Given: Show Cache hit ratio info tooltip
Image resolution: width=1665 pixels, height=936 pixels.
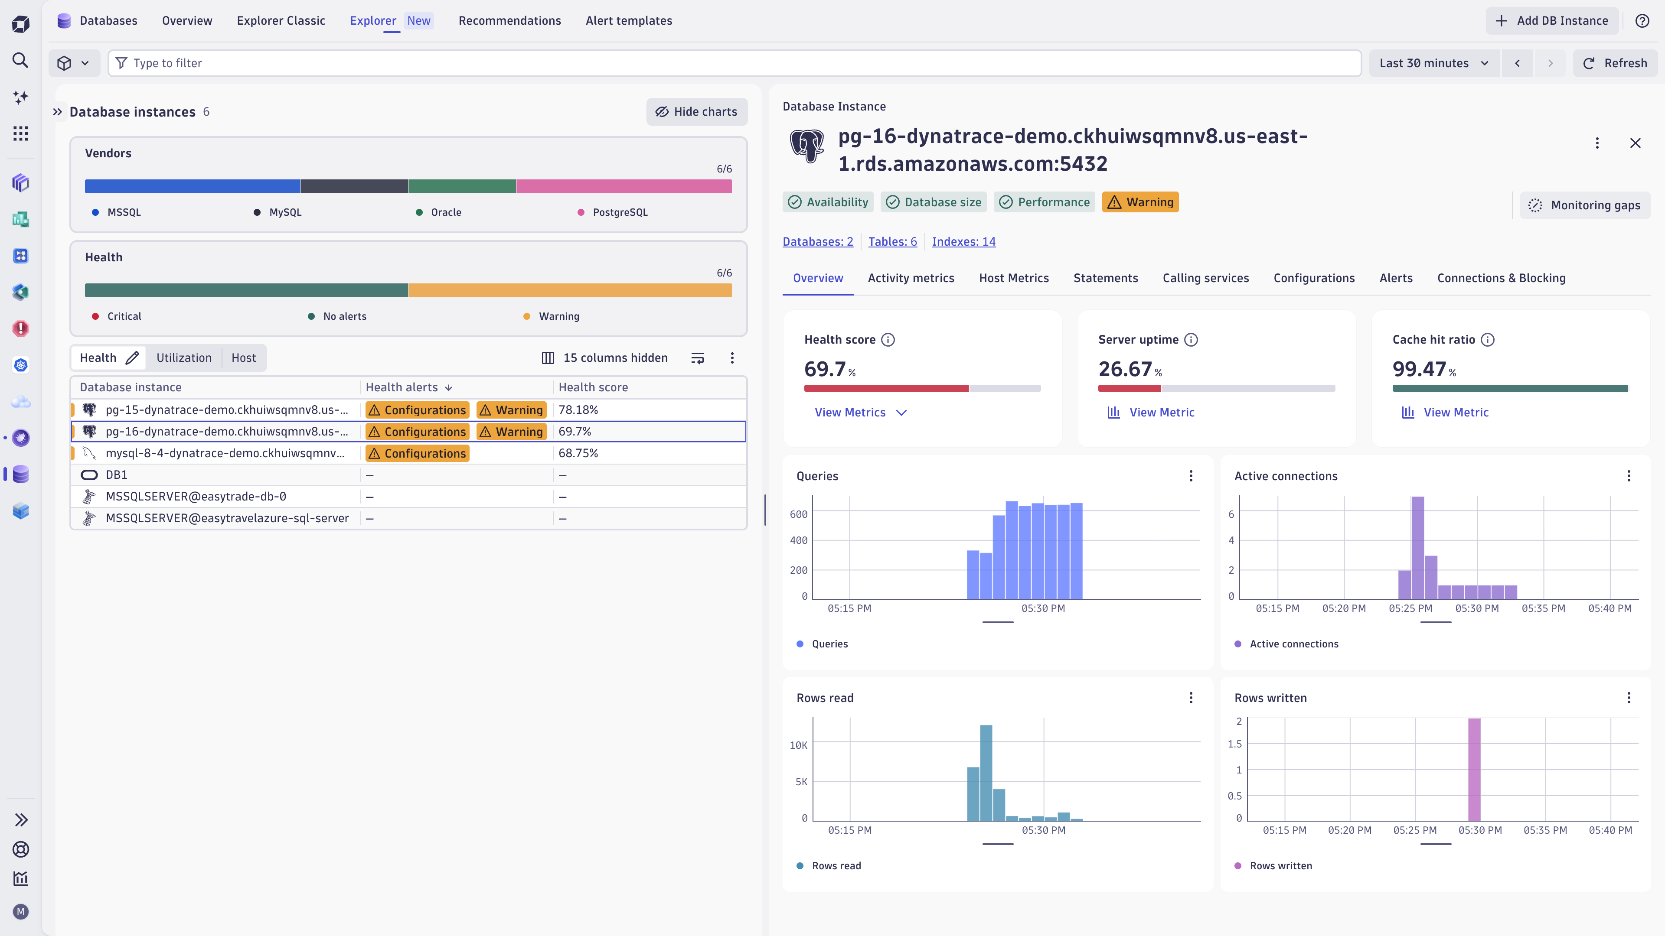Looking at the screenshot, I should (1487, 340).
